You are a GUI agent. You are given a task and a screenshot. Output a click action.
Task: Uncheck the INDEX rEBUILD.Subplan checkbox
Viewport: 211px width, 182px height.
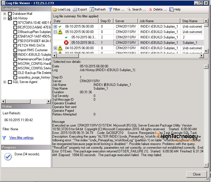click(x=15, y=55)
